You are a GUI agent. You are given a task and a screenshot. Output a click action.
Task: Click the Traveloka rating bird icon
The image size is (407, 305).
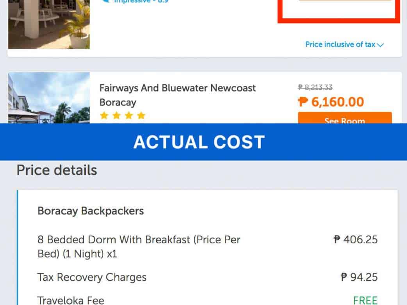[105, 1]
